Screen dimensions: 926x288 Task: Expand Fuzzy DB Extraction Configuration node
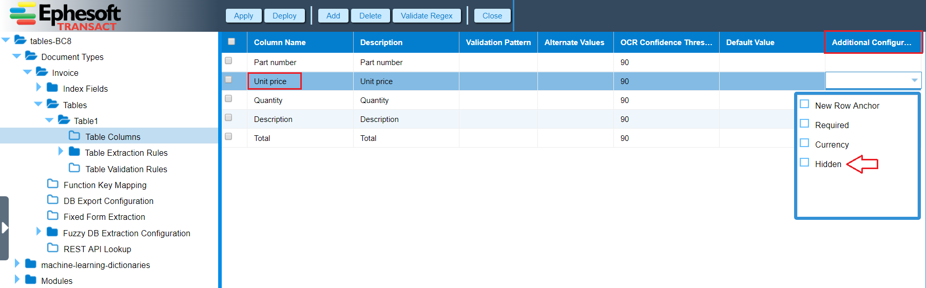(x=38, y=232)
